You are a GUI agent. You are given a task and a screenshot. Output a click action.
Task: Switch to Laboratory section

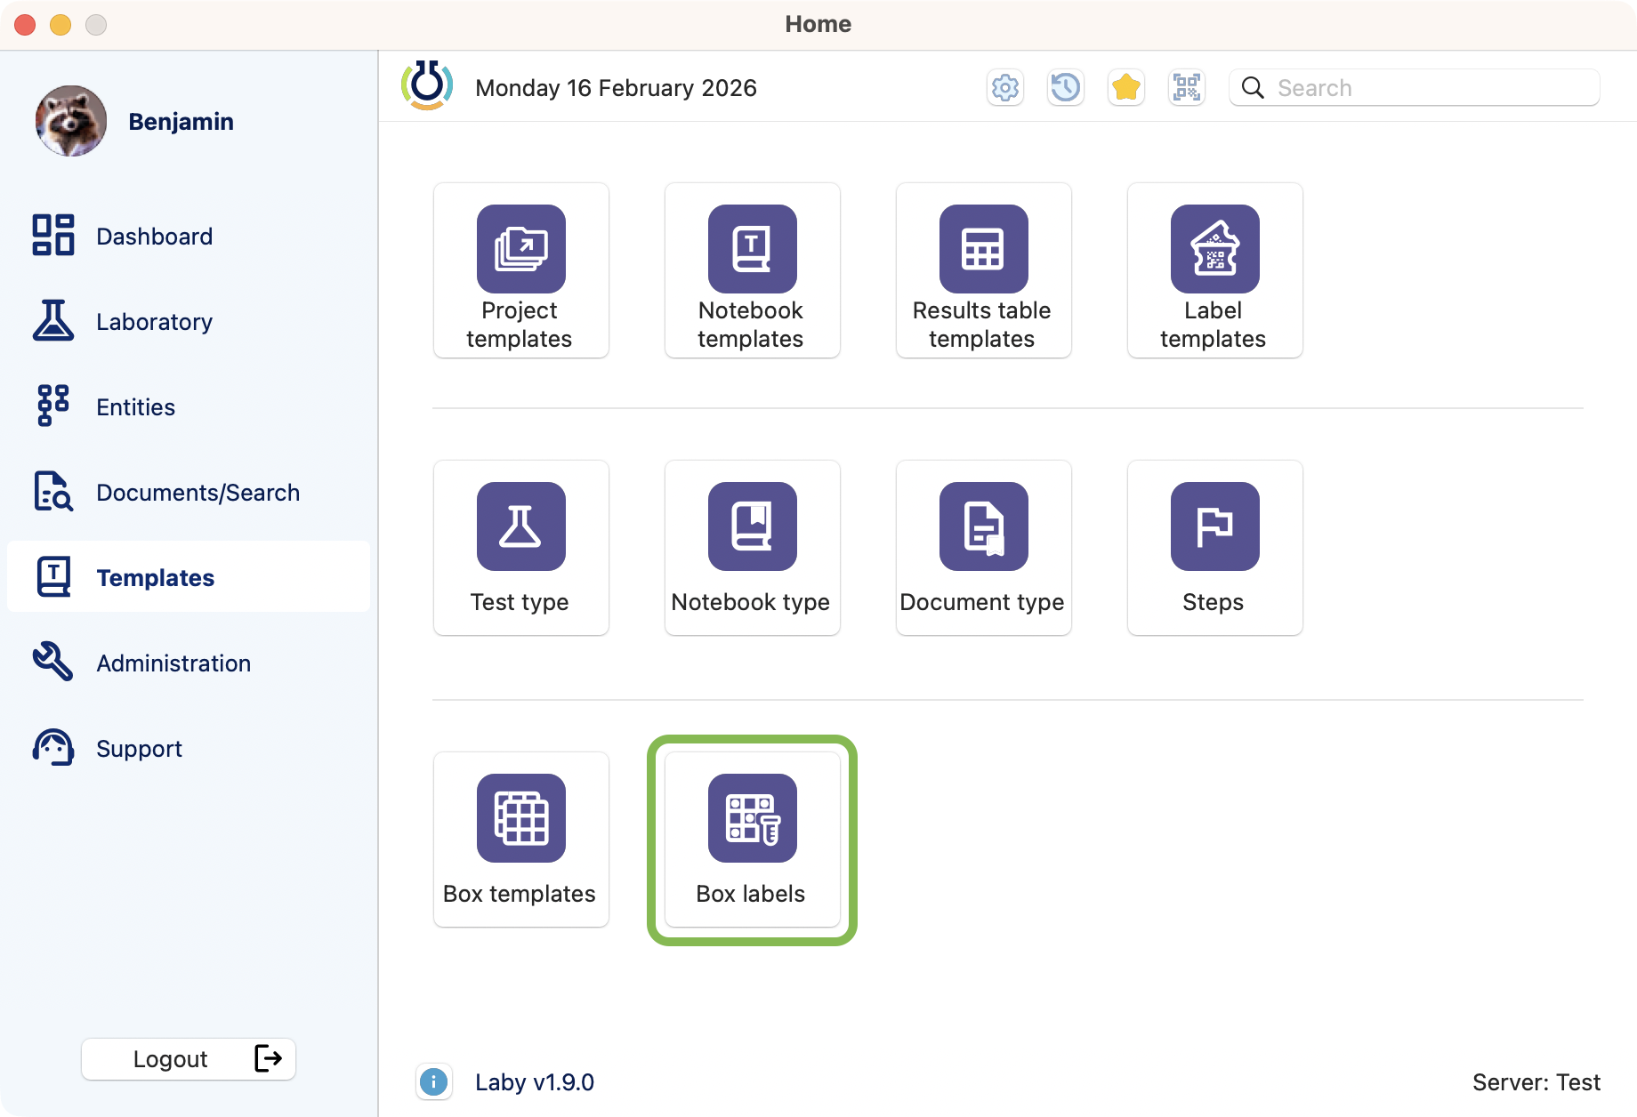pyautogui.click(x=154, y=322)
